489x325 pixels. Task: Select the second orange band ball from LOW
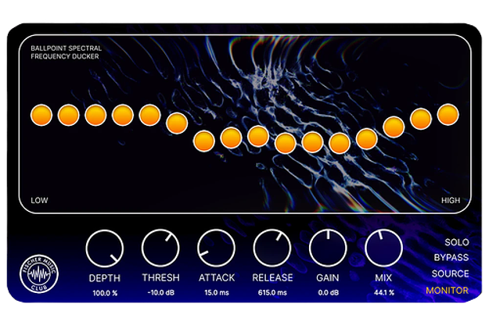click(69, 115)
